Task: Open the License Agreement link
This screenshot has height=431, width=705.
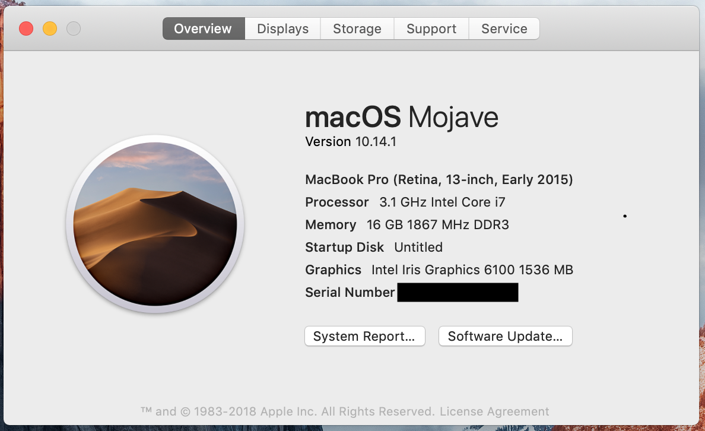Action: [494, 411]
